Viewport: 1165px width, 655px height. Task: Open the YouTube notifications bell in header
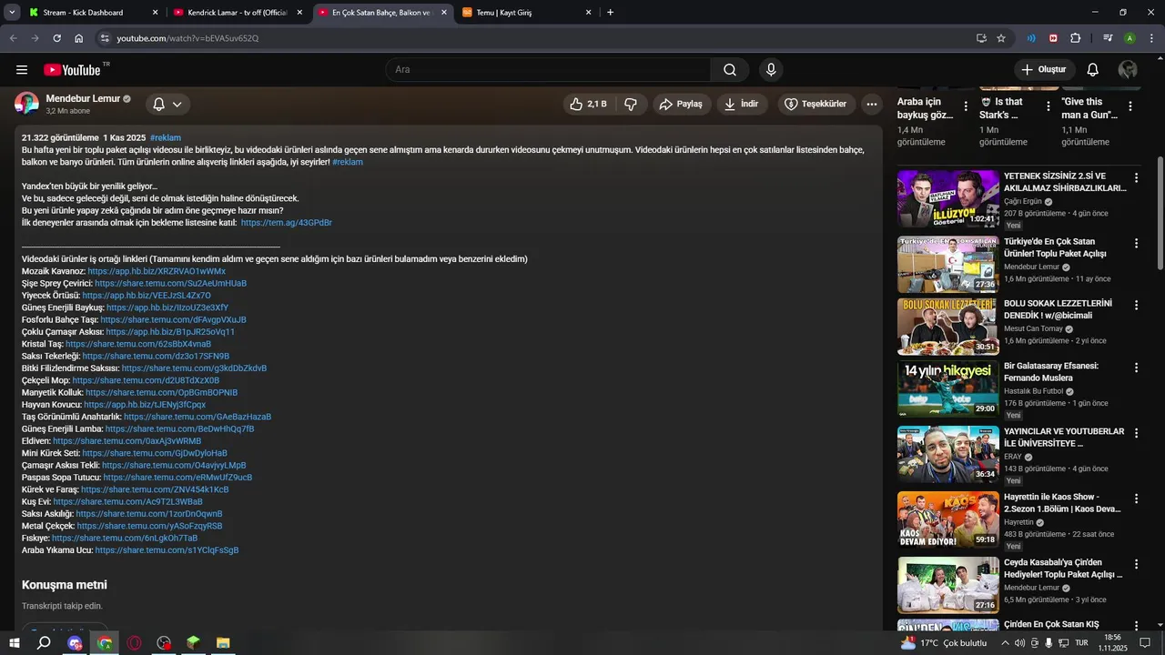pyautogui.click(x=1093, y=70)
